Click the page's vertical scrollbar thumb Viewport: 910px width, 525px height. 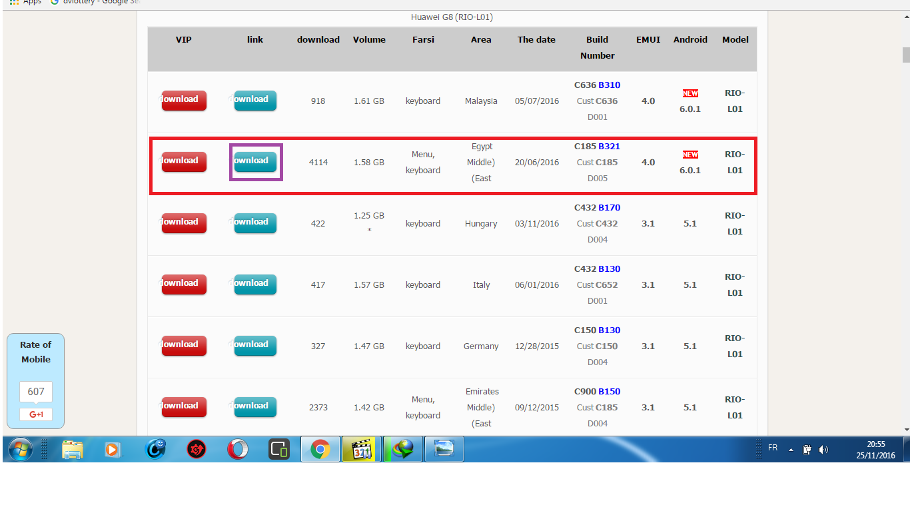pos(905,54)
